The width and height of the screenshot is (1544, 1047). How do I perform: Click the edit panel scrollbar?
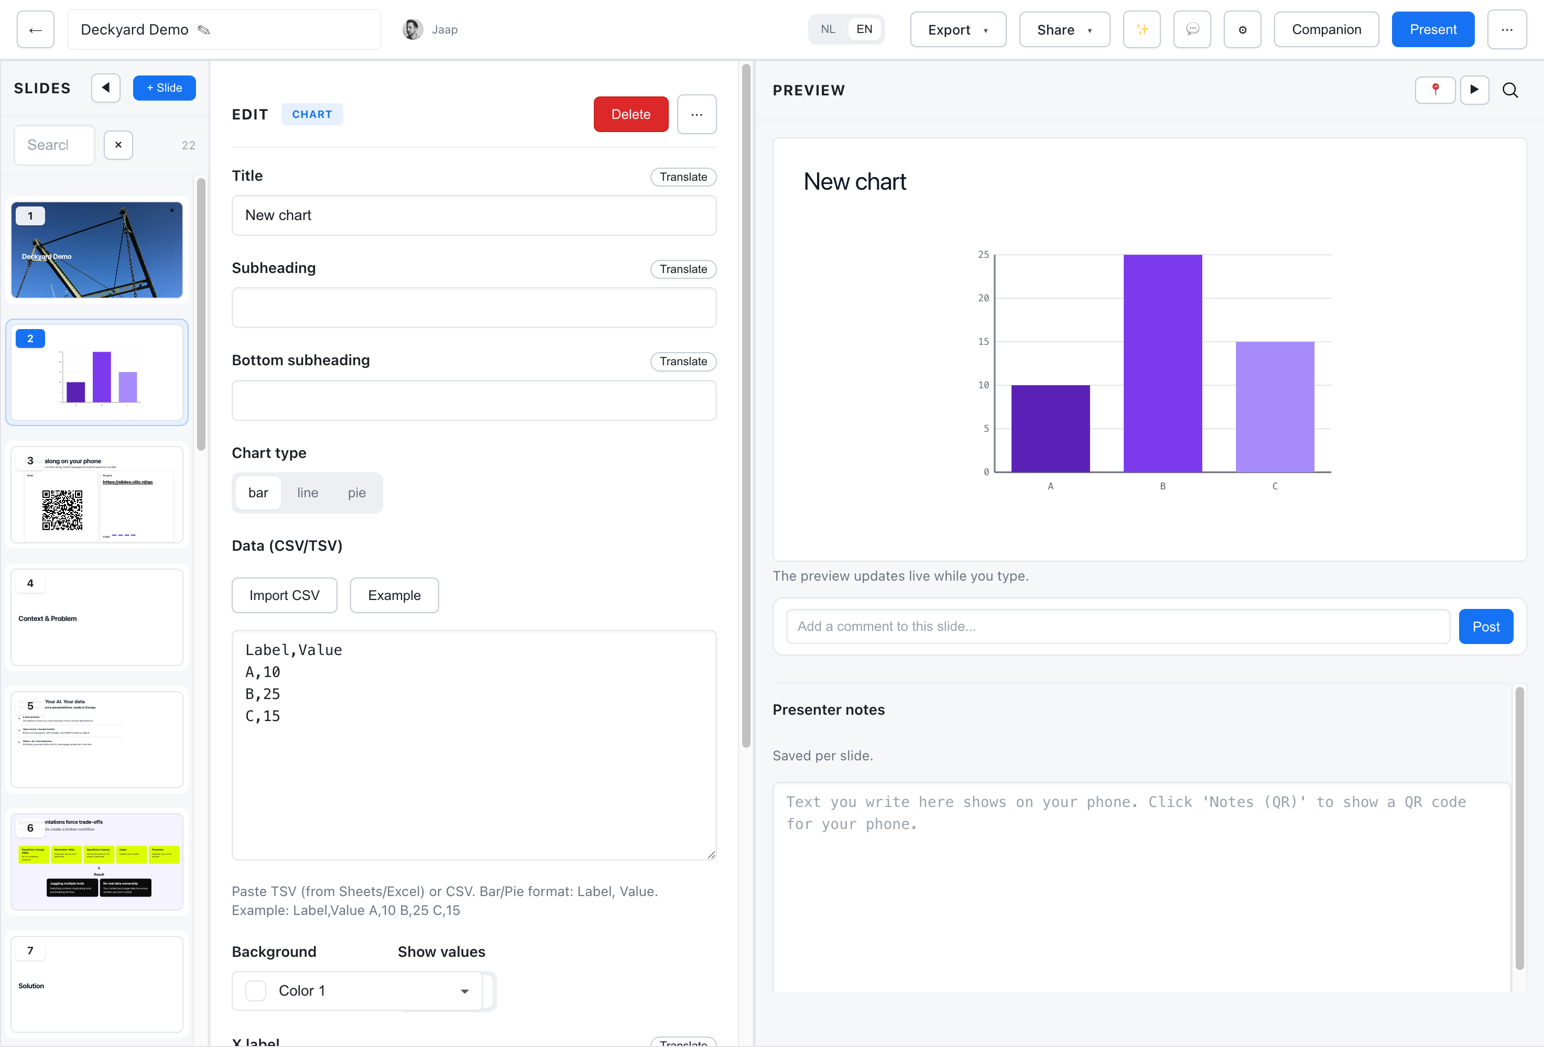point(746,406)
